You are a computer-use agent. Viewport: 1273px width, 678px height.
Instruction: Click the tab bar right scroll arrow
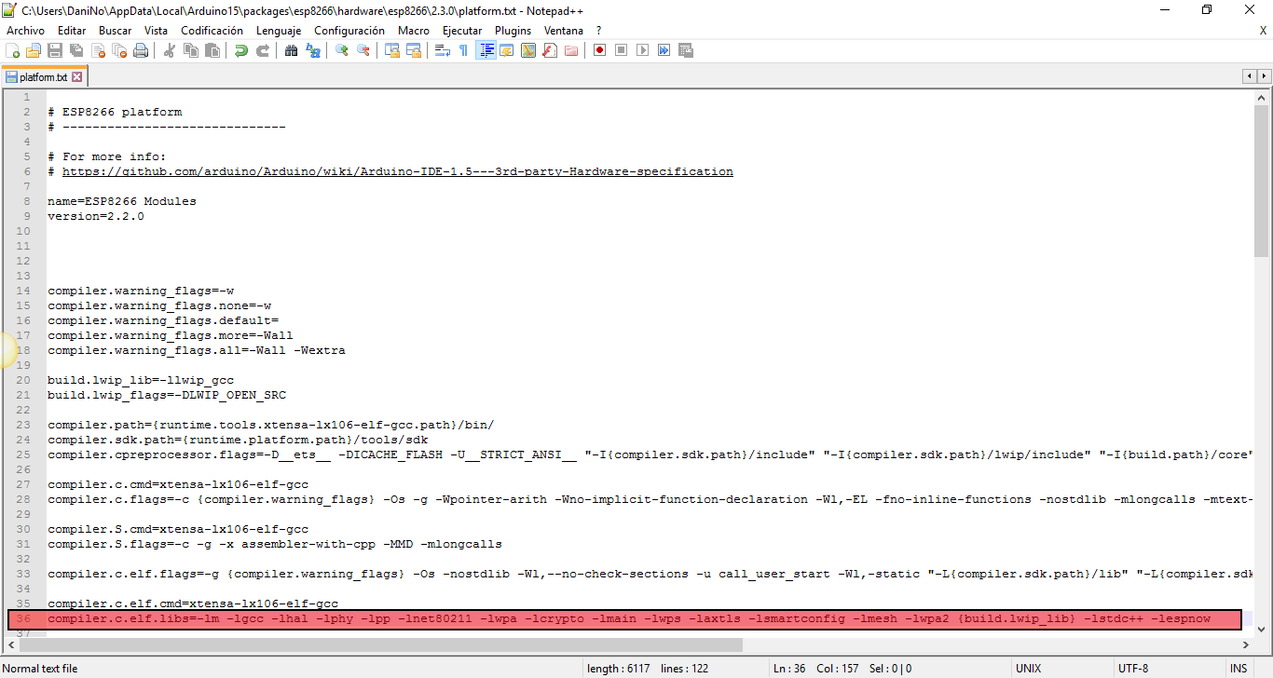click(1264, 76)
